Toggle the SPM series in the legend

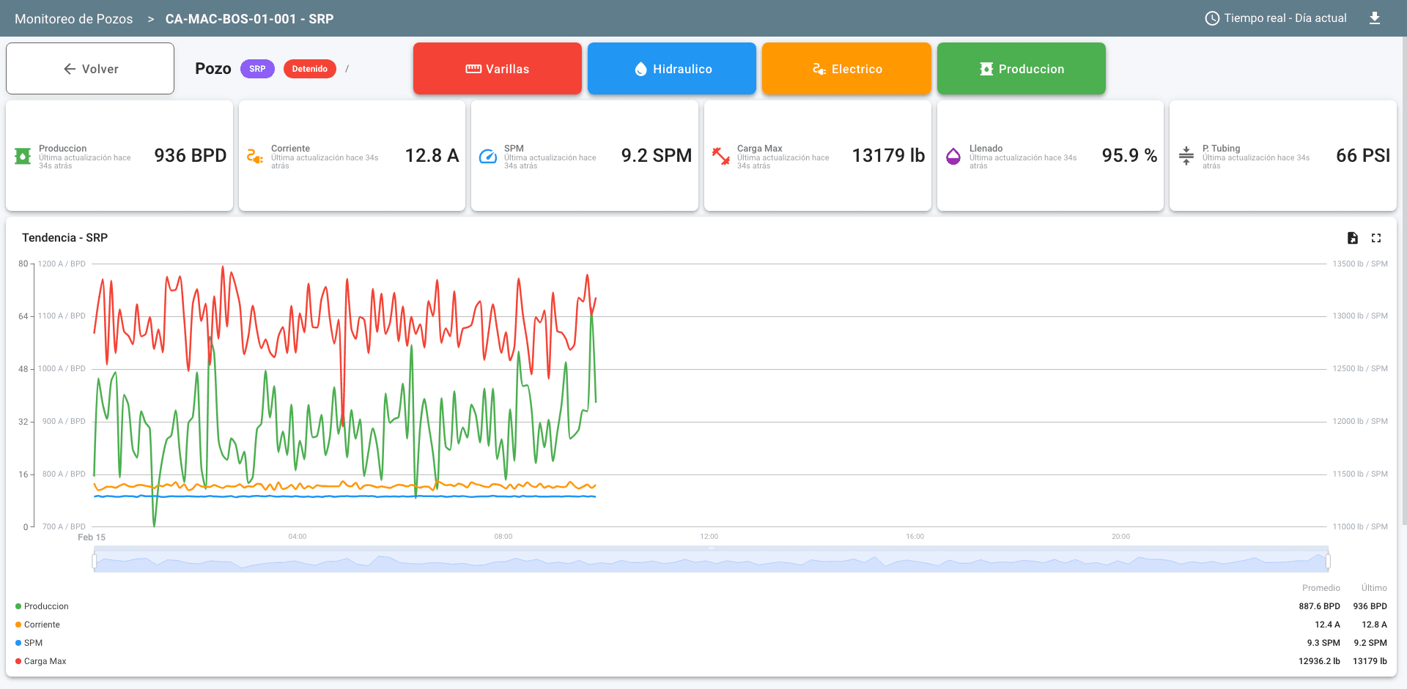pos(17,643)
